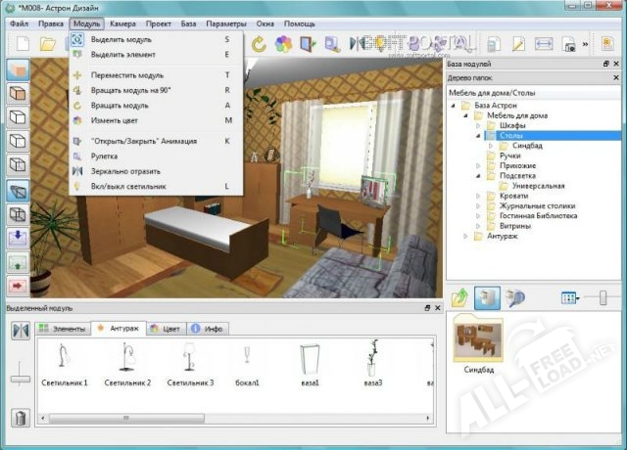627x450 pixels.
Task: Select the Кровати folder in tree
Action: tap(513, 196)
